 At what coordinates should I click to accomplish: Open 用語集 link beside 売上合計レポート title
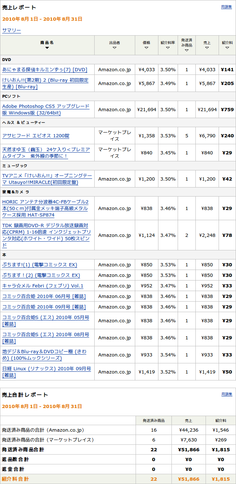pyautogui.click(x=227, y=394)
